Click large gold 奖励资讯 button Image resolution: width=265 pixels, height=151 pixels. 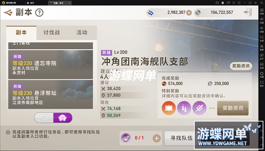[233, 108]
